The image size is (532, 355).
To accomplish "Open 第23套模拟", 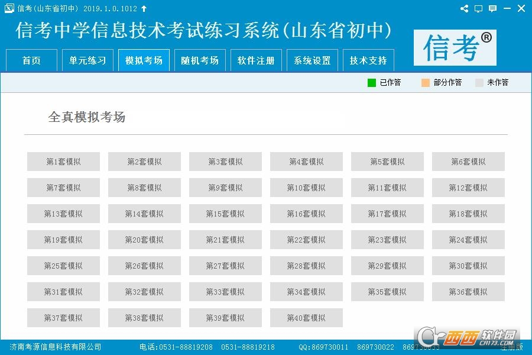I will (x=387, y=240).
